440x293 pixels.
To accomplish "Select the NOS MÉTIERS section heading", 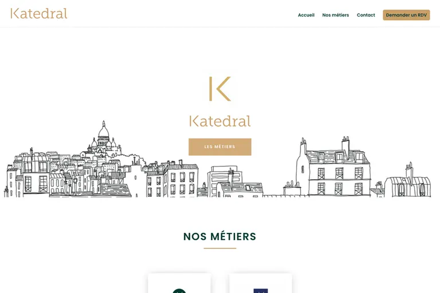I will pyautogui.click(x=220, y=236).
